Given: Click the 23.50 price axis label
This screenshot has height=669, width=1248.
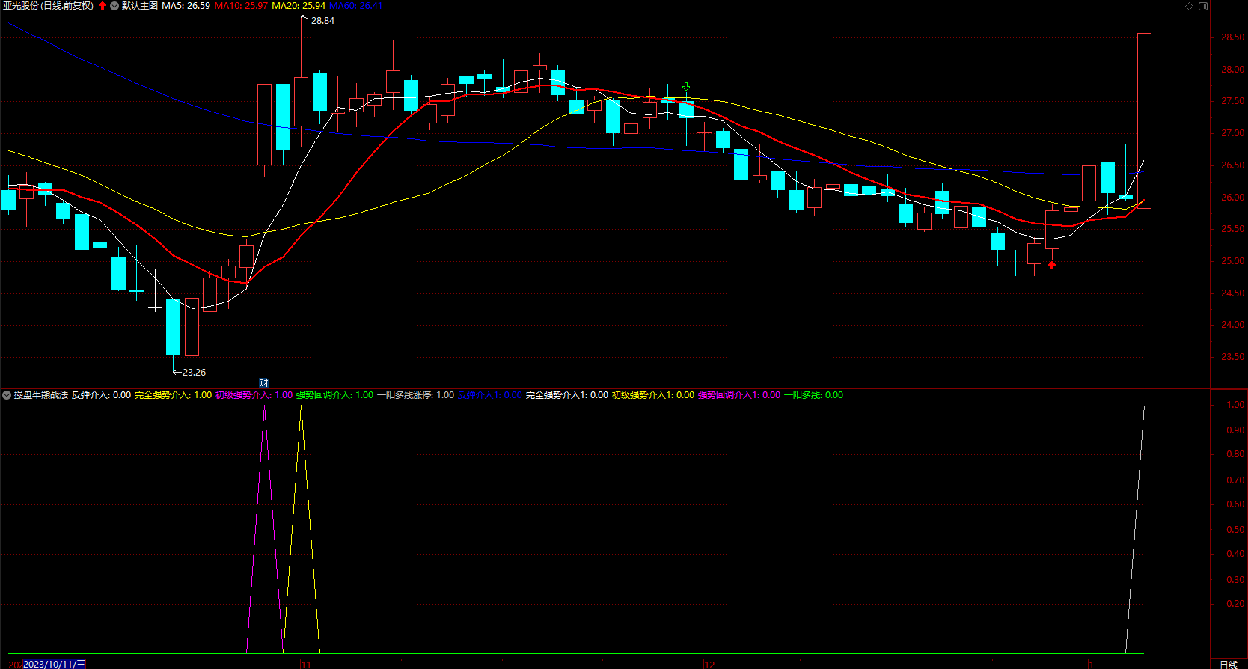Looking at the screenshot, I should point(1233,357).
